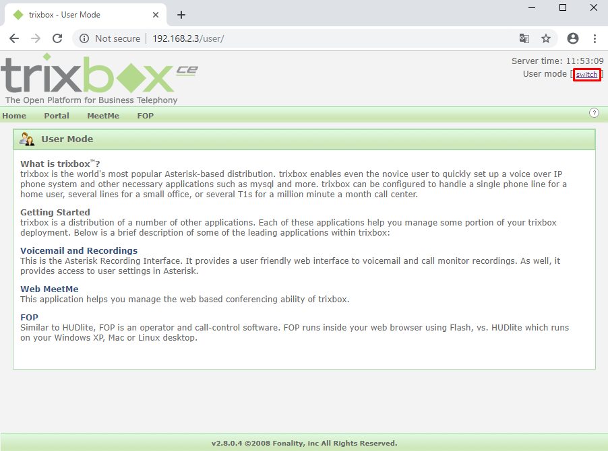Open the FOP menu item
608x451 pixels.
(146, 116)
